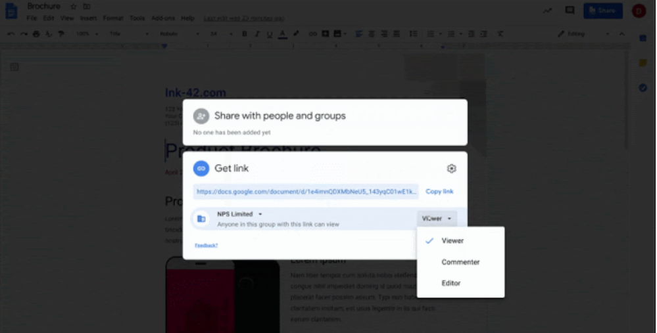Show the document outline icon
This screenshot has height=333, width=657.
14,67
